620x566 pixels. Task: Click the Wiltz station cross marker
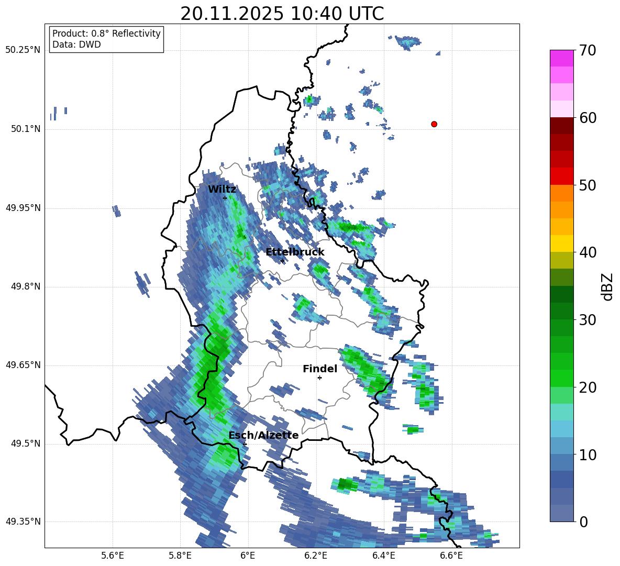click(x=225, y=198)
